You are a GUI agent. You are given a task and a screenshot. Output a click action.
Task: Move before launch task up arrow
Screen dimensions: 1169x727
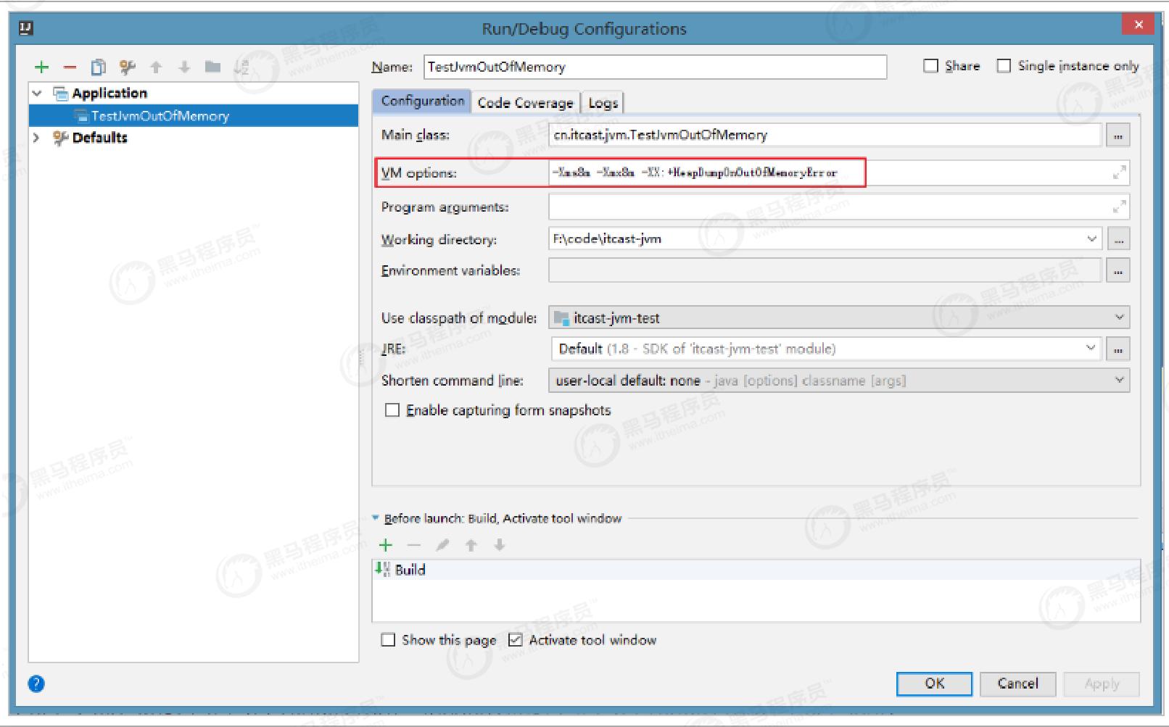pos(471,545)
